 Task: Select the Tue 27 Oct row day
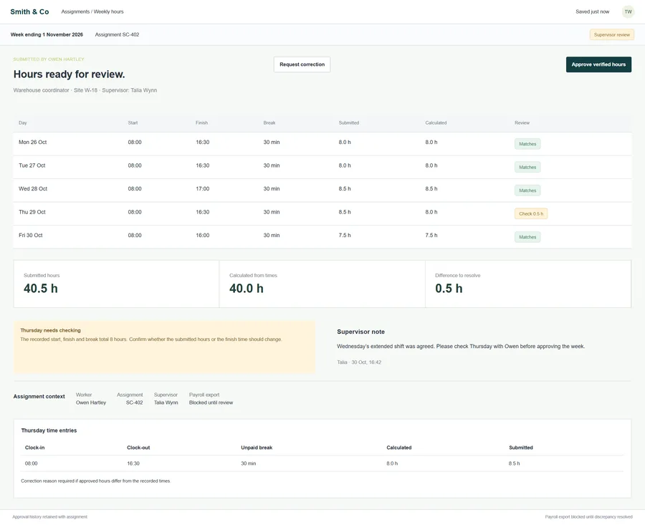point(32,165)
